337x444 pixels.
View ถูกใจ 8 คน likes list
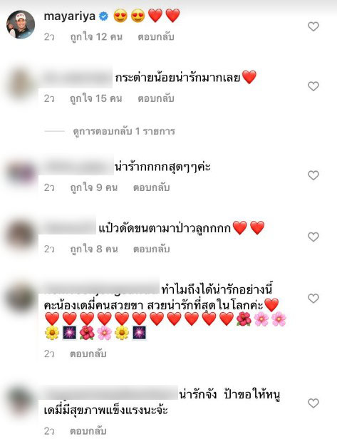click(94, 249)
